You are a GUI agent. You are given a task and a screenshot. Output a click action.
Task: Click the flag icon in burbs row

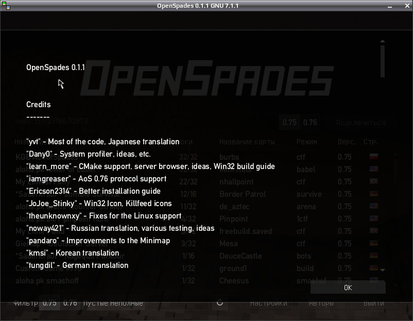coord(374,156)
